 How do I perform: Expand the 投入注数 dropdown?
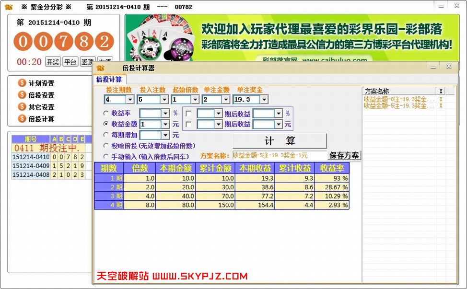coord(163,99)
